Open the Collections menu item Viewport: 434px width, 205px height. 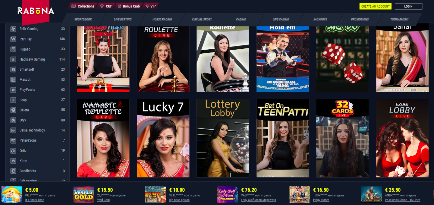point(83,6)
